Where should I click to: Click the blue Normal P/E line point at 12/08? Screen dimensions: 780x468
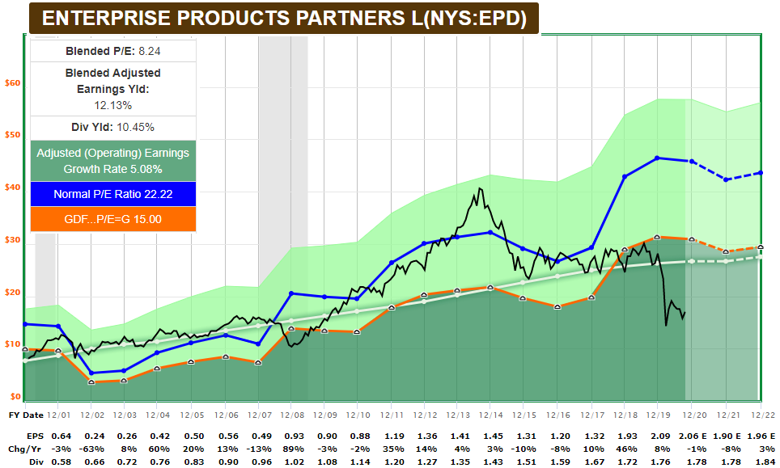(x=291, y=293)
